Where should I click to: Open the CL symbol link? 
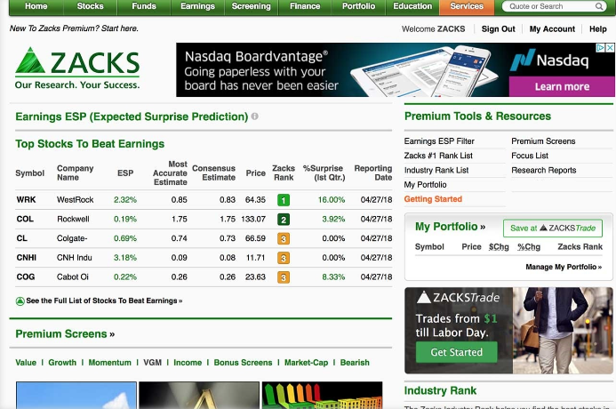pos(21,238)
